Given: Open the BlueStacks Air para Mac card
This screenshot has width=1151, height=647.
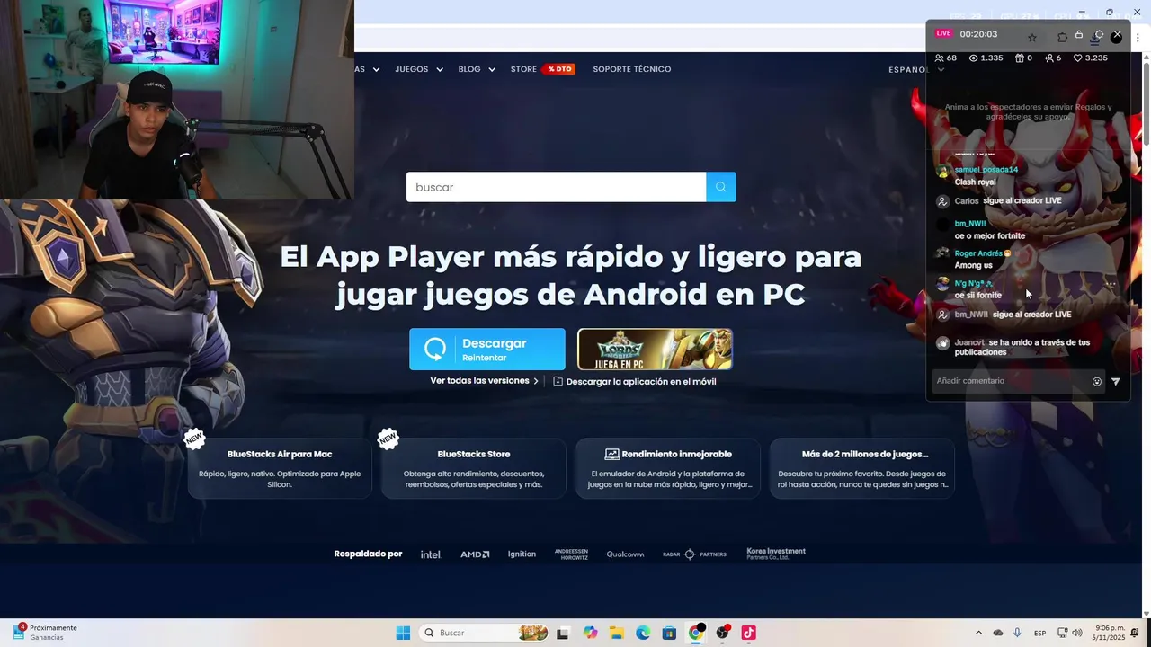Looking at the screenshot, I should click(280, 468).
